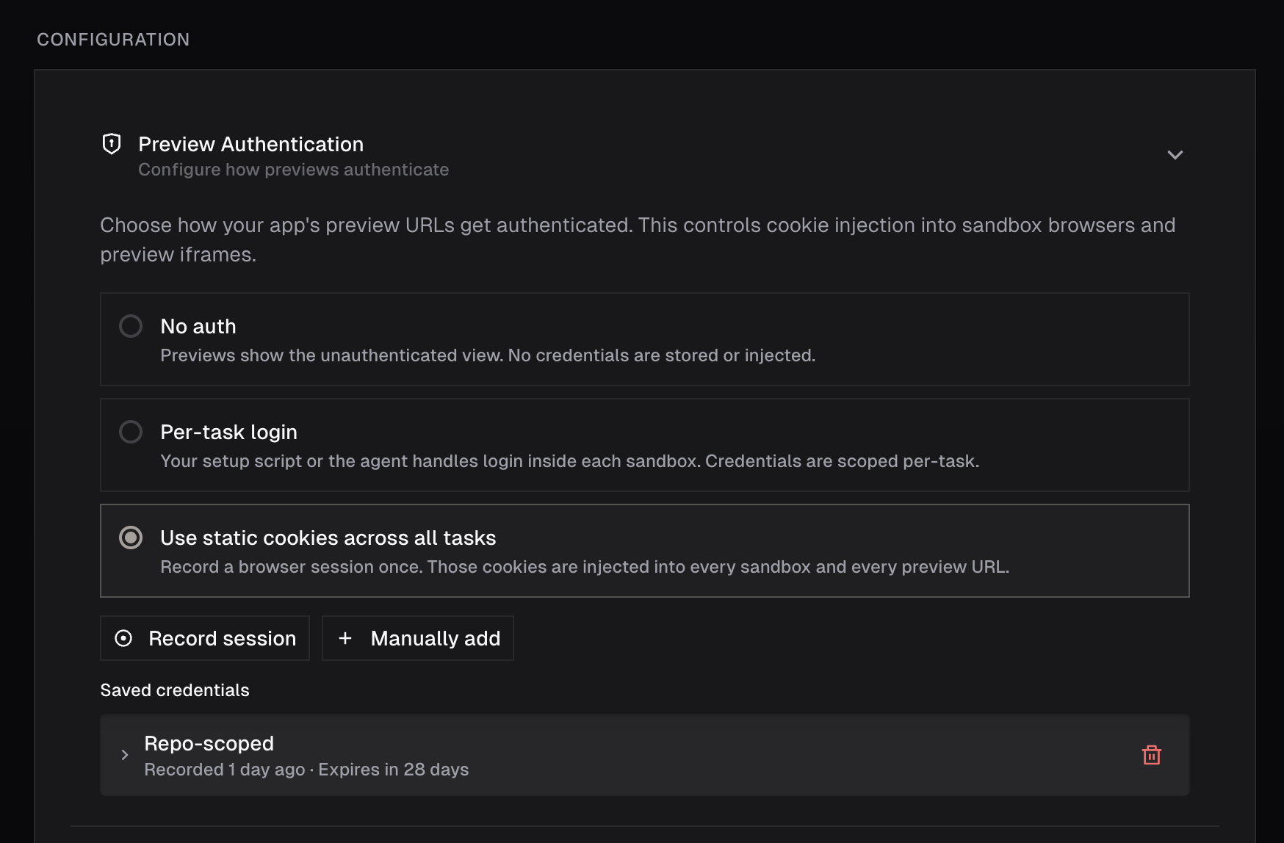Delete the Repo-scoped saved credential

coord(1151,755)
